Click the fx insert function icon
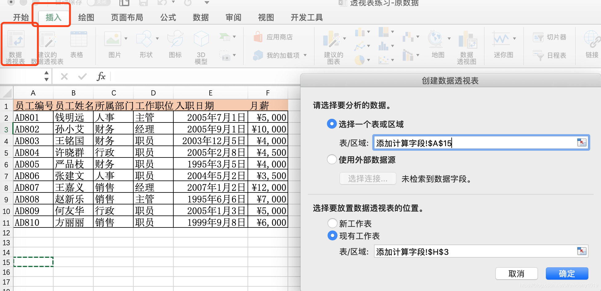 coord(101,76)
